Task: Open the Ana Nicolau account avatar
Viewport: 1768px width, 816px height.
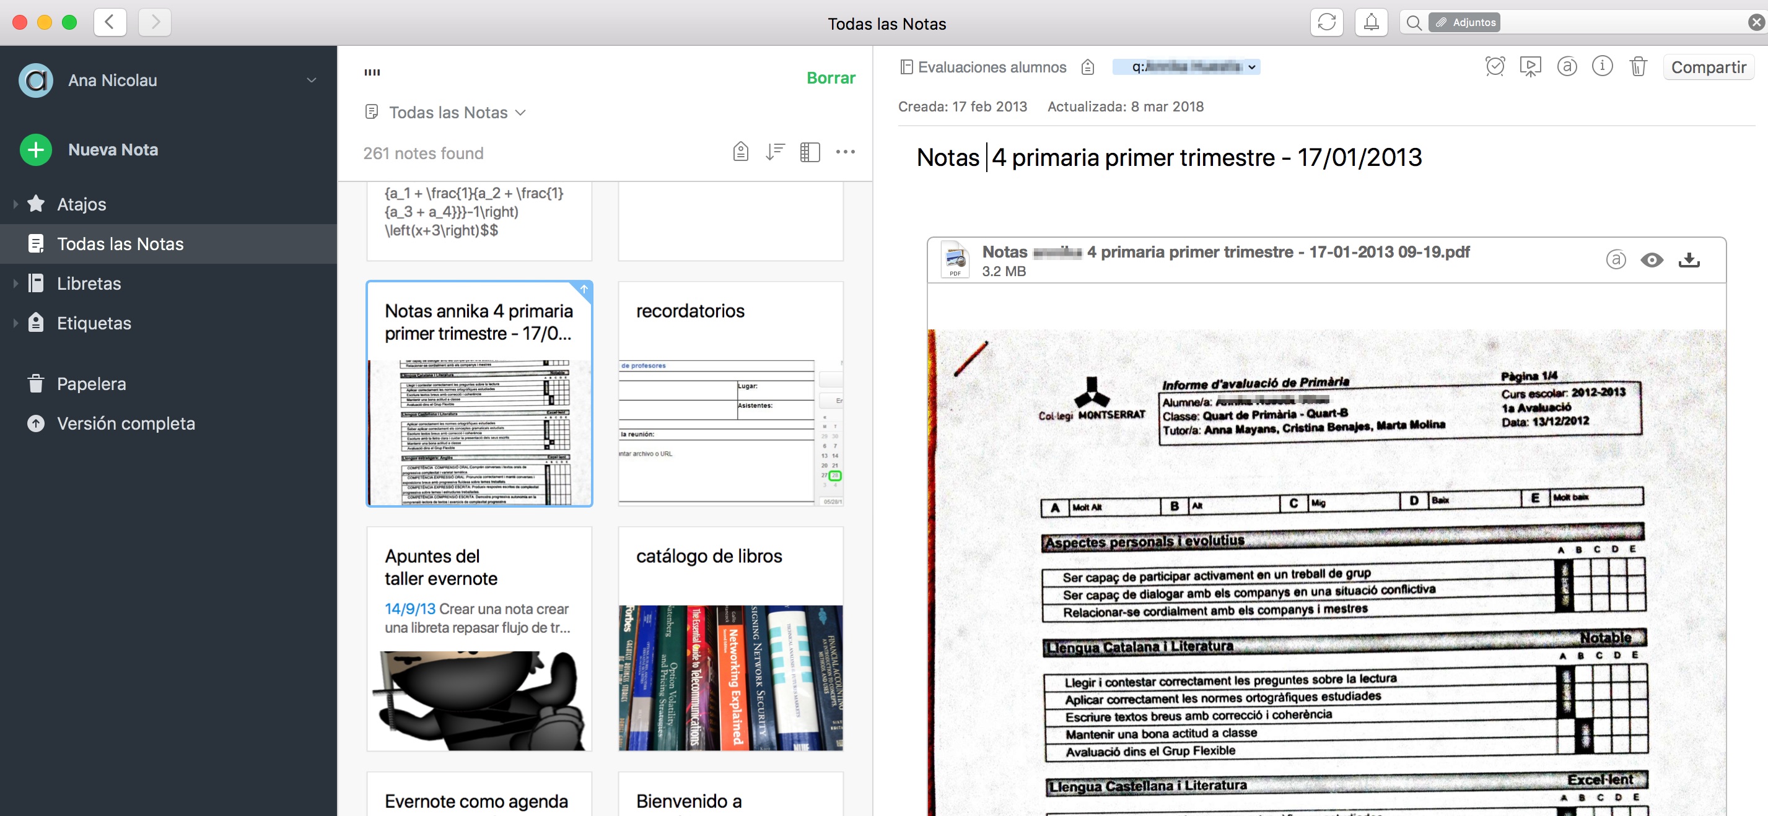Action: (x=36, y=80)
